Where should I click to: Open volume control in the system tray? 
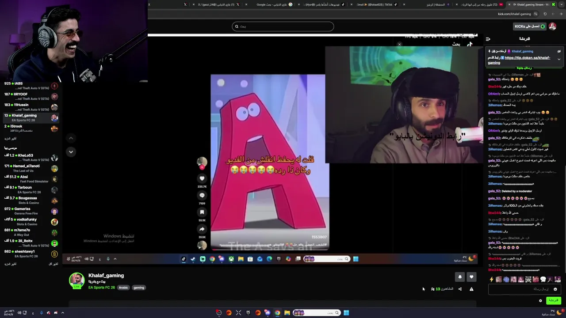(x=19, y=313)
